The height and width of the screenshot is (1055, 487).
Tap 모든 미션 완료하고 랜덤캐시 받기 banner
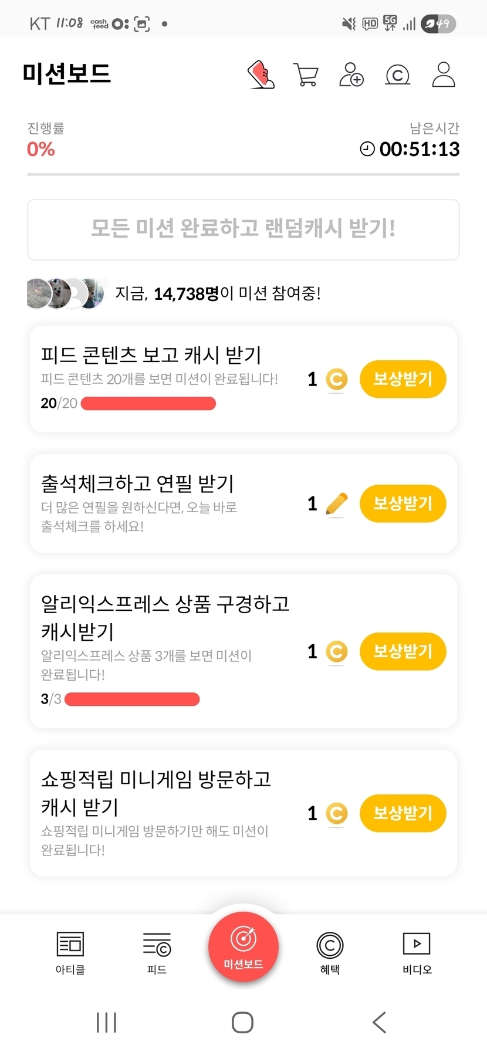(x=243, y=229)
